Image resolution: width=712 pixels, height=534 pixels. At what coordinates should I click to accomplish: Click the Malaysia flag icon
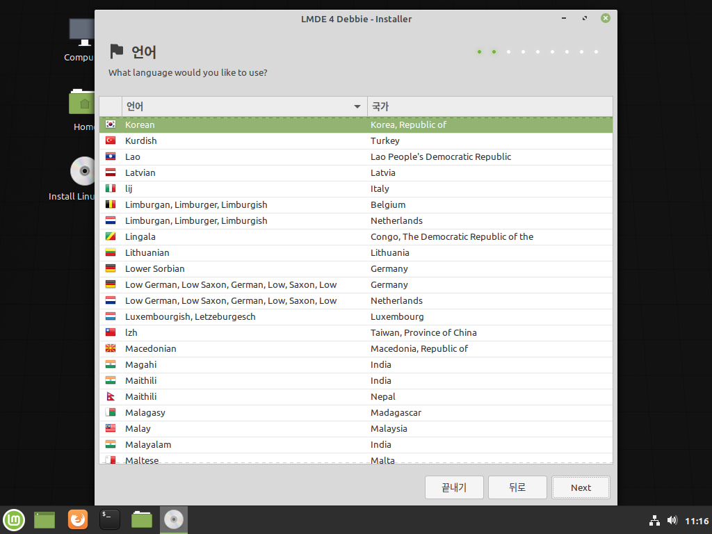111,428
